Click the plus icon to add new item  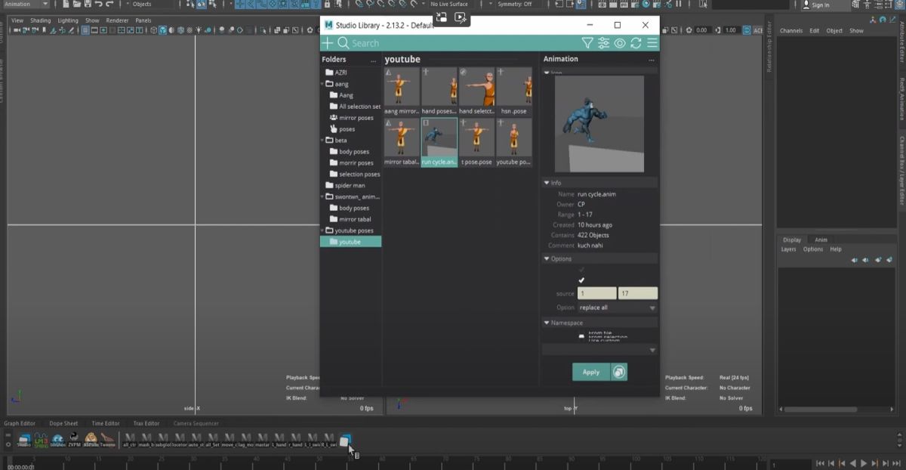coord(328,43)
